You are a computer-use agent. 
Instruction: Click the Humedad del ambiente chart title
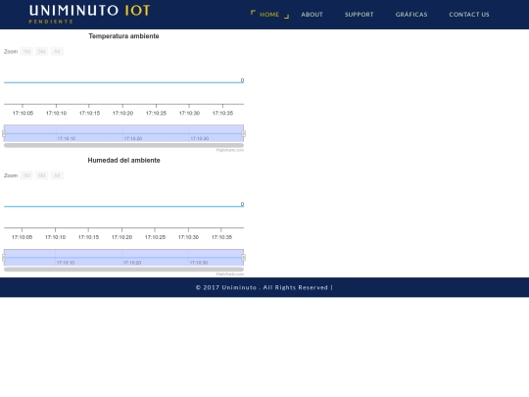click(123, 161)
